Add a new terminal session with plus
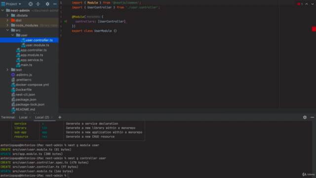The width and height of the screenshot is (316, 178). [60, 117]
